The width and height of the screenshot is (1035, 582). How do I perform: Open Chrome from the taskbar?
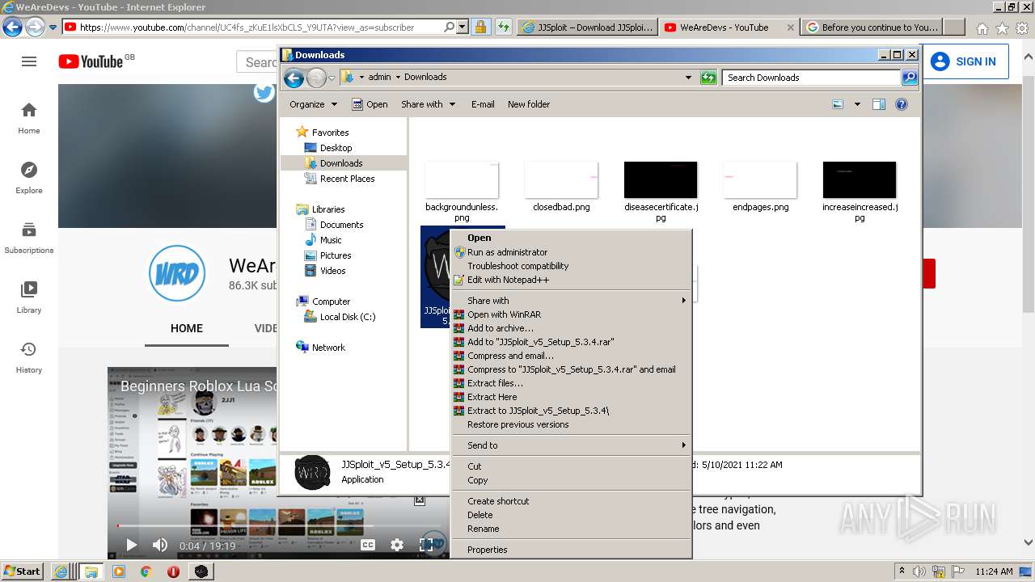coord(146,571)
